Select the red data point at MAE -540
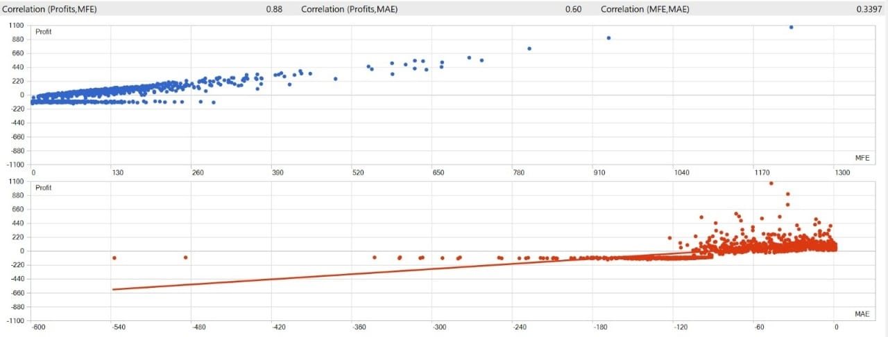 point(114,258)
